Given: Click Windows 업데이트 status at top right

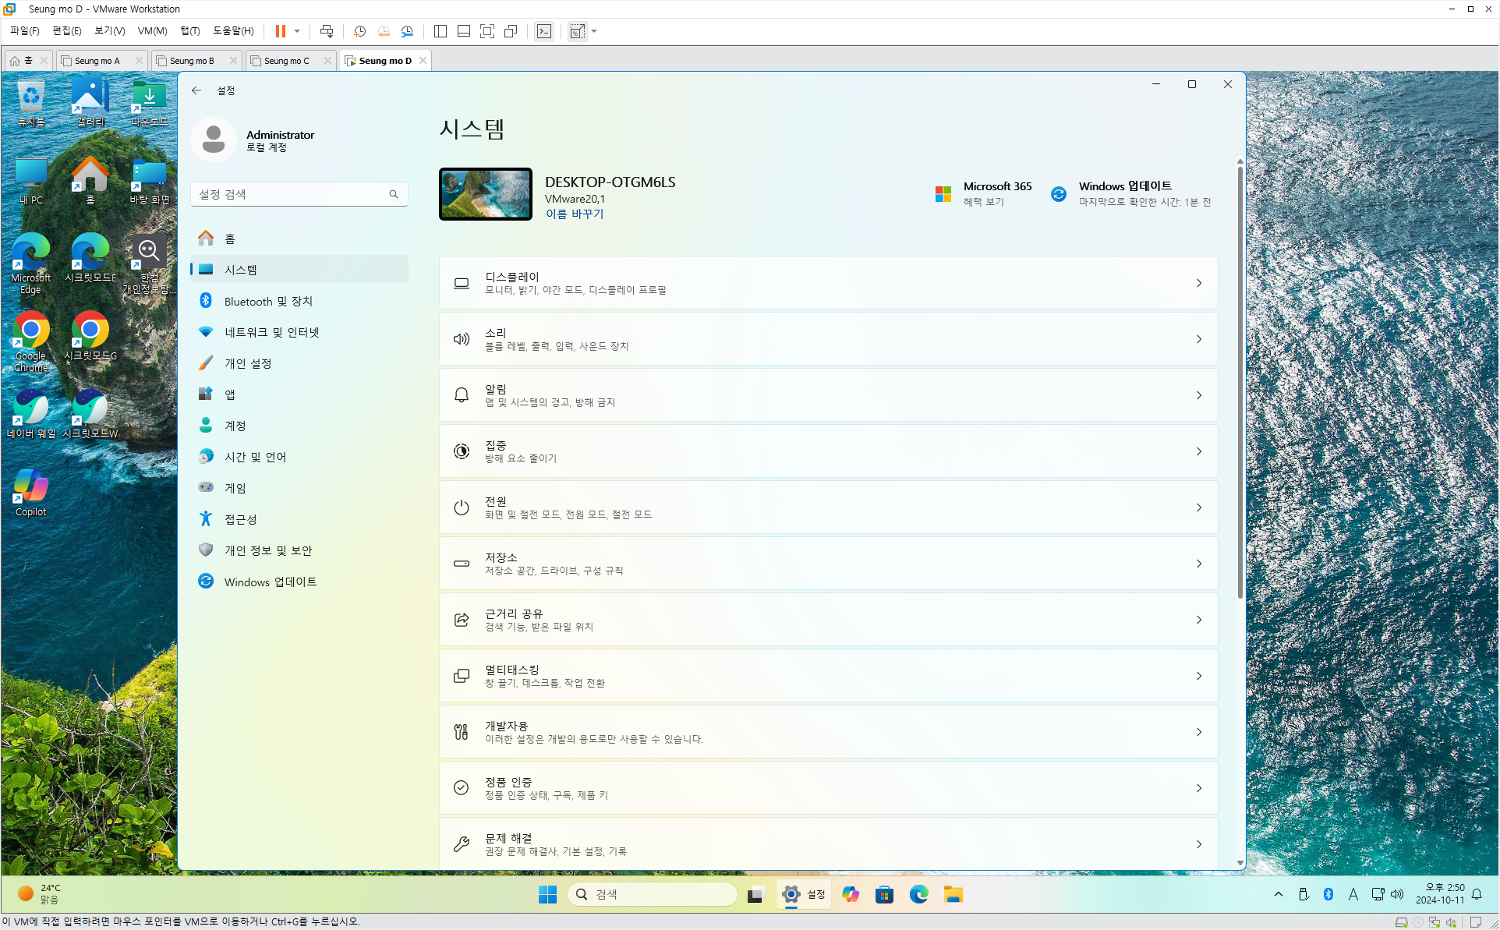Looking at the screenshot, I should tap(1130, 193).
